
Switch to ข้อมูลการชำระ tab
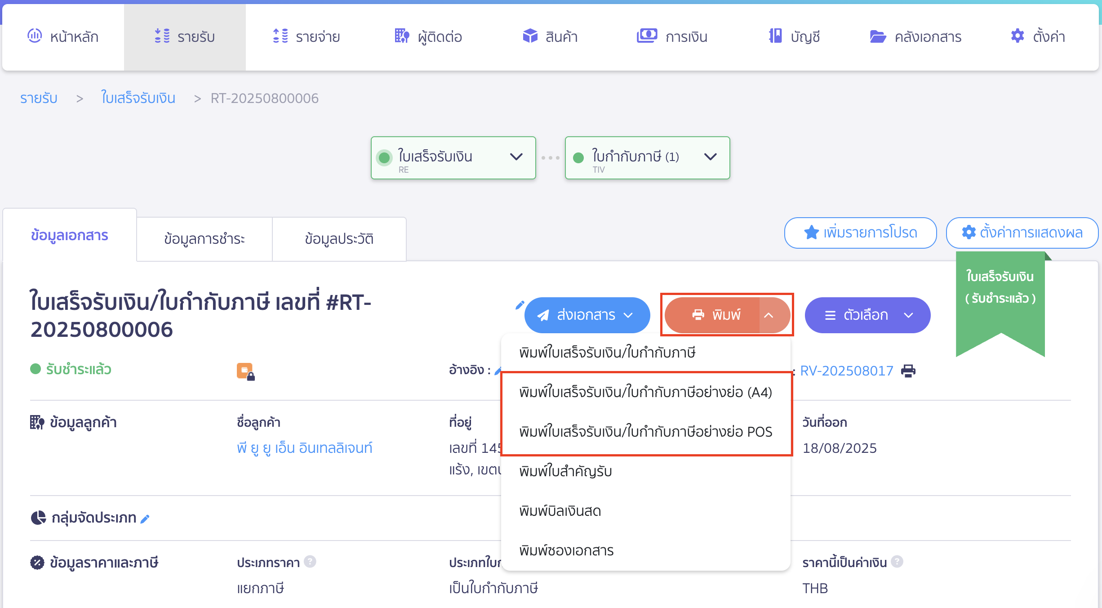click(204, 239)
